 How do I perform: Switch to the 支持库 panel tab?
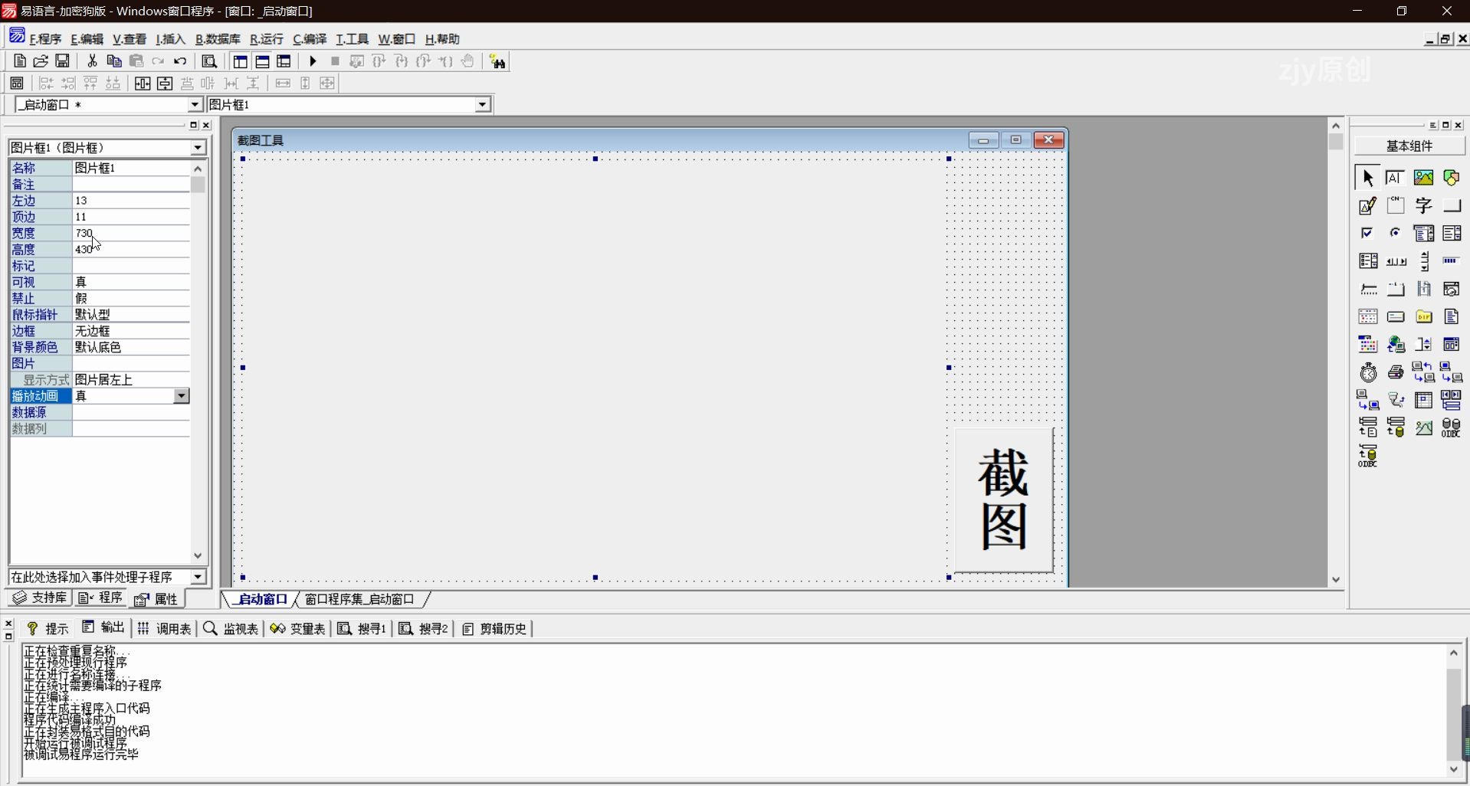tap(41, 598)
